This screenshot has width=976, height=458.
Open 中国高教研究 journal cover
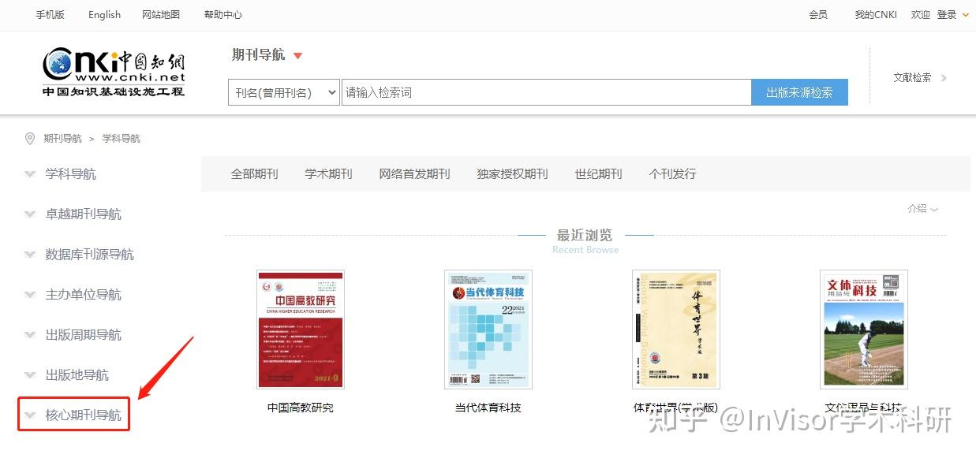click(x=301, y=330)
